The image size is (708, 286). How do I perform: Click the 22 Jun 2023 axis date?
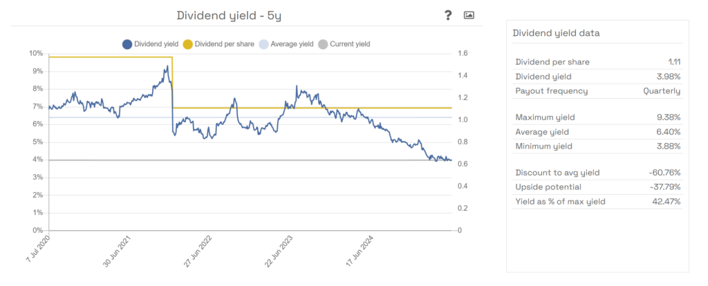click(278, 250)
